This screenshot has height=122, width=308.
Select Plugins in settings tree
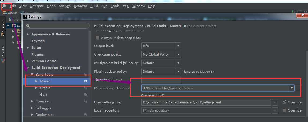coord(38,54)
